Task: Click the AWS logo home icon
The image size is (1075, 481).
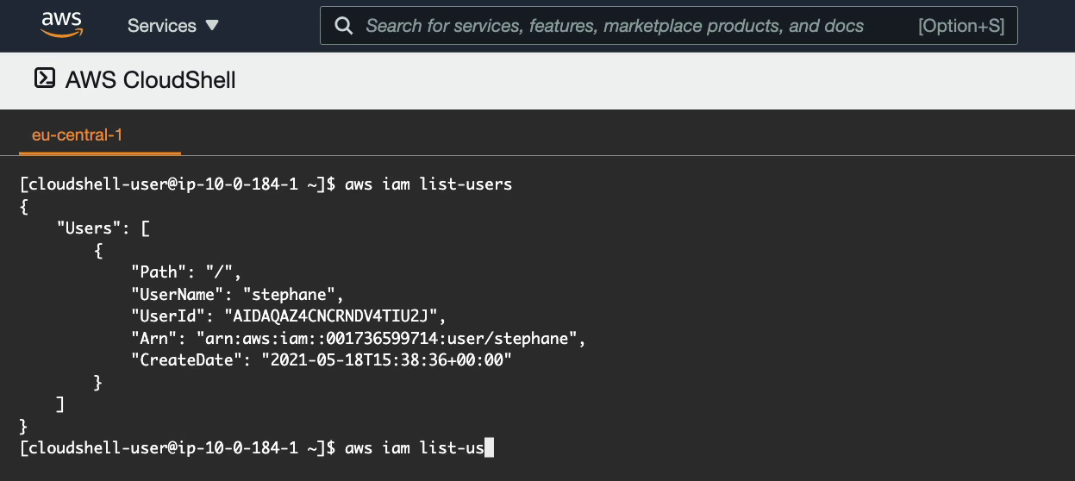Action: 62,25
